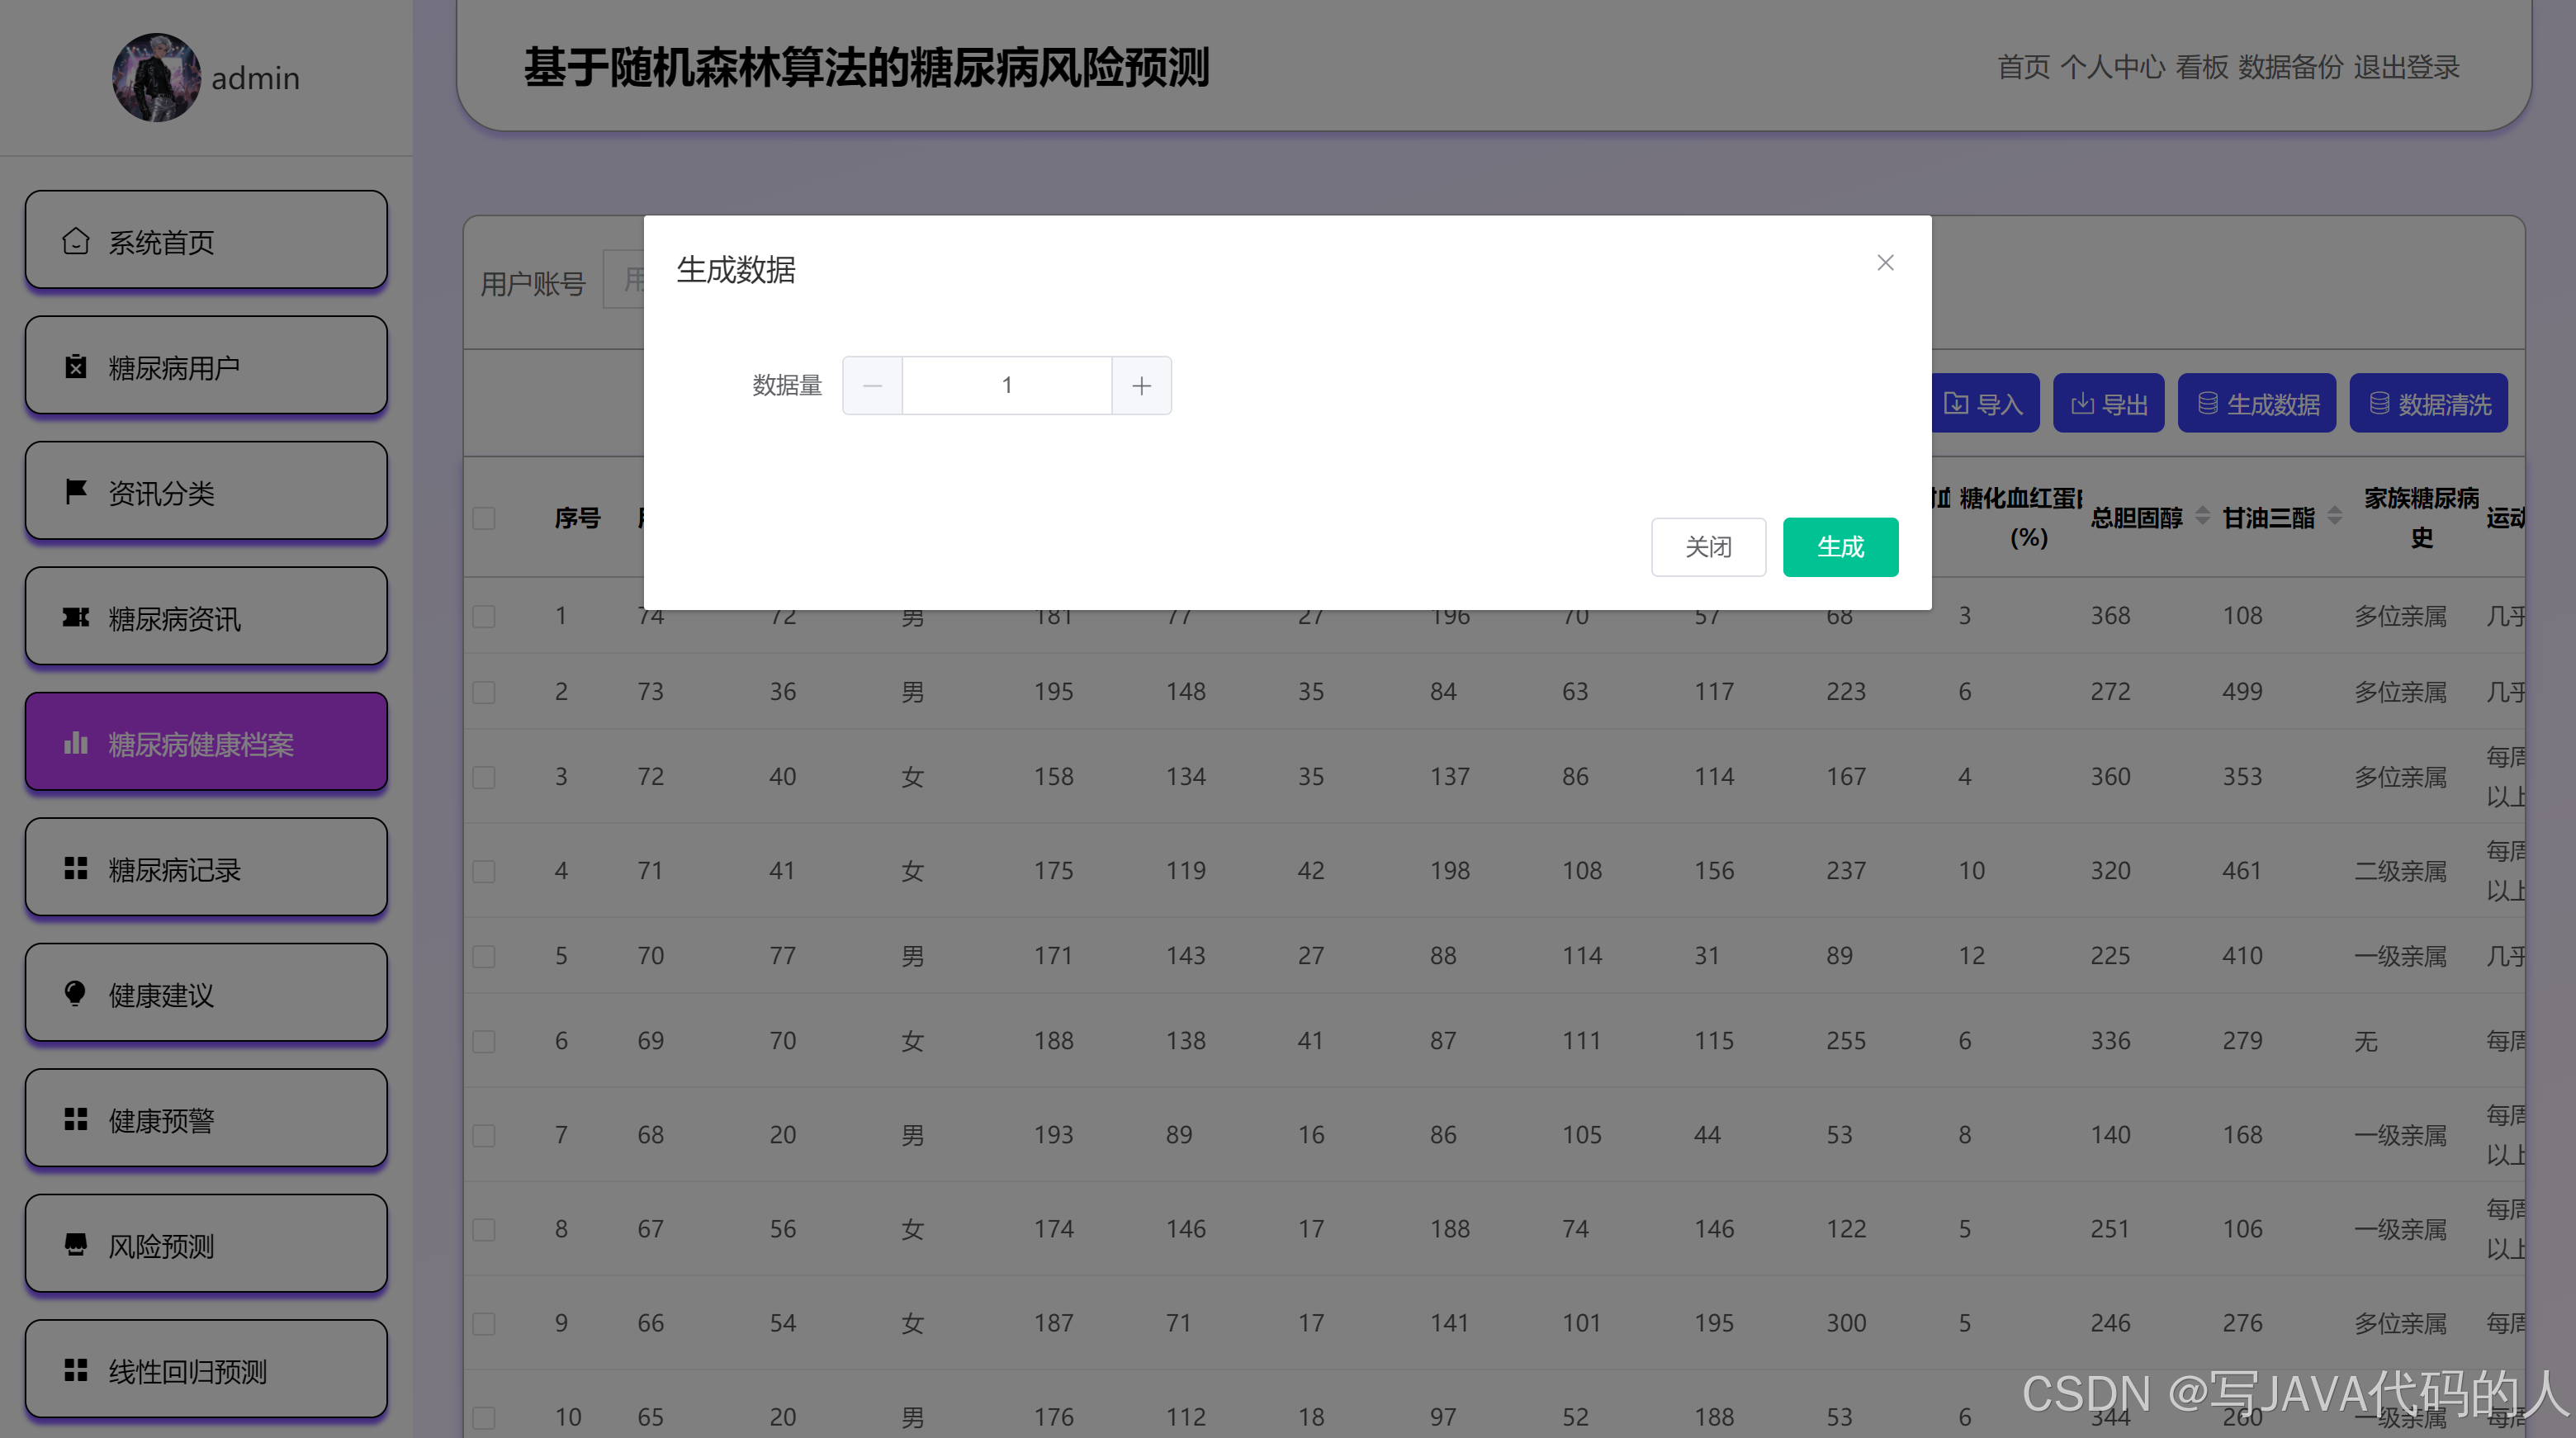Close the 生成数据 dialog with the X icon

1885,263
